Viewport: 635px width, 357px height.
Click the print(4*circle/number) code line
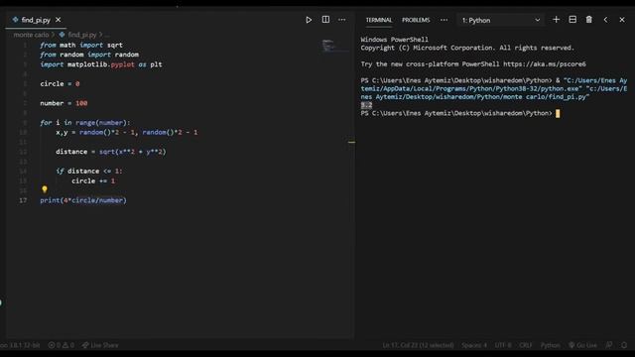click(83, 200)
